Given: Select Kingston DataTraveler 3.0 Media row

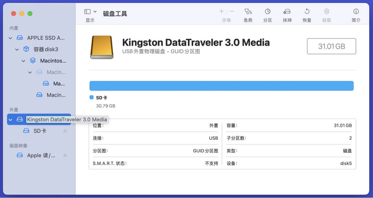Looking at the screenshot, I should (x=39, y=119).
